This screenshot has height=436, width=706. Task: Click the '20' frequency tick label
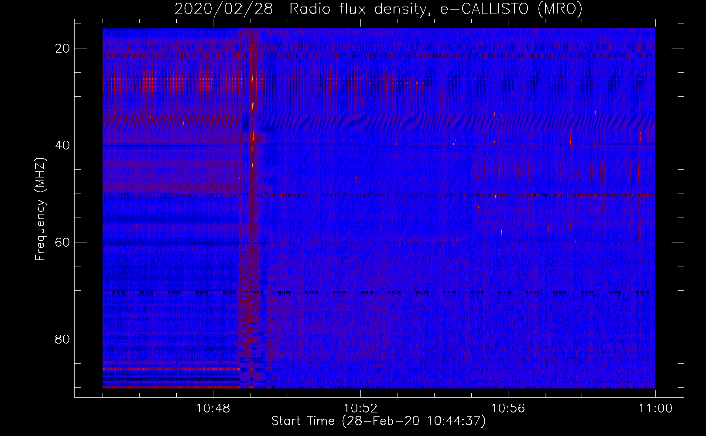62,48
